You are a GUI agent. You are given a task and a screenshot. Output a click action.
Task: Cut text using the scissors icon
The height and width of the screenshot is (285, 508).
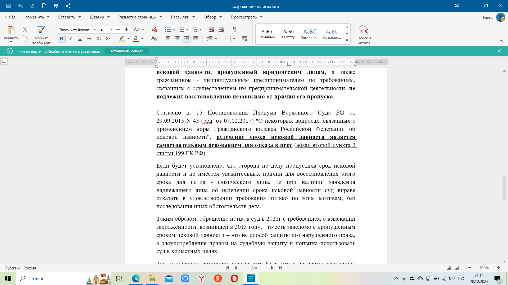(x=25, y=29)
